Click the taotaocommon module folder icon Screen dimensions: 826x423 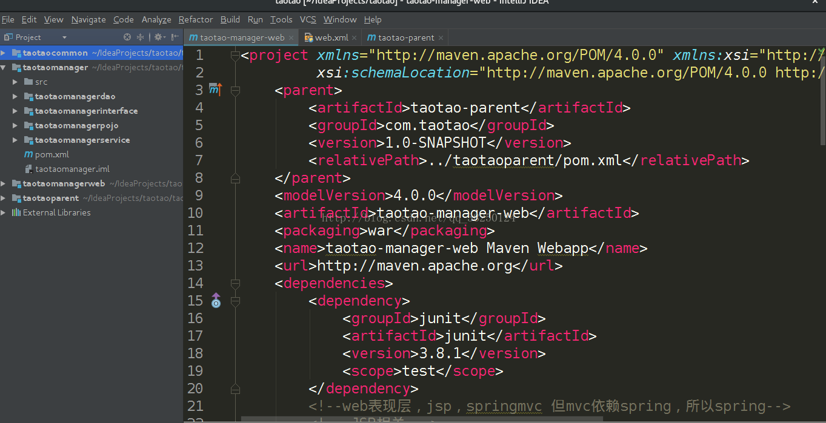[x=16, y=53]
